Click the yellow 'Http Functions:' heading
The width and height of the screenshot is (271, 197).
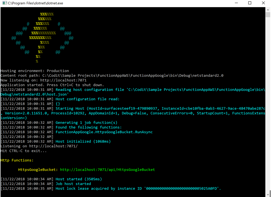[x=17, y=160]
